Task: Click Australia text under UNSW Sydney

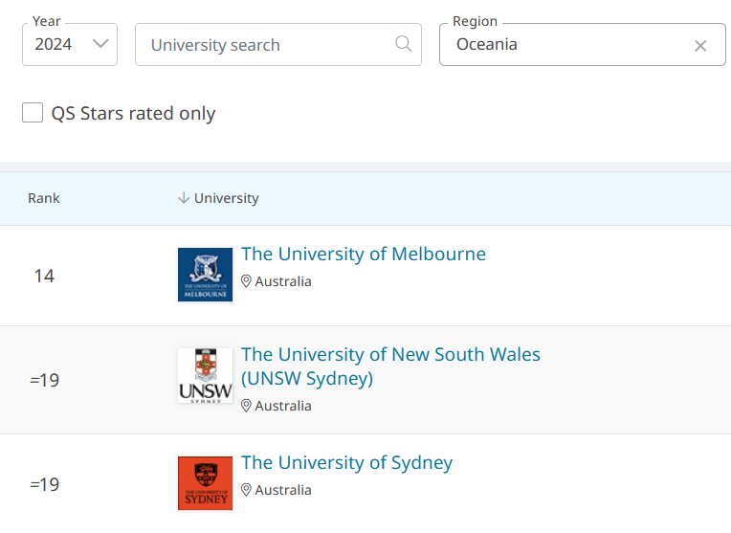Action: (283, 406)
